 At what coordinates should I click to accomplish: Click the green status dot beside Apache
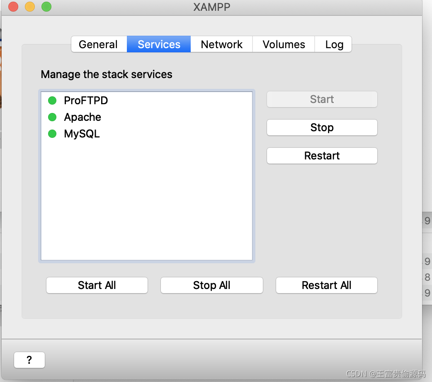(52, 117)
